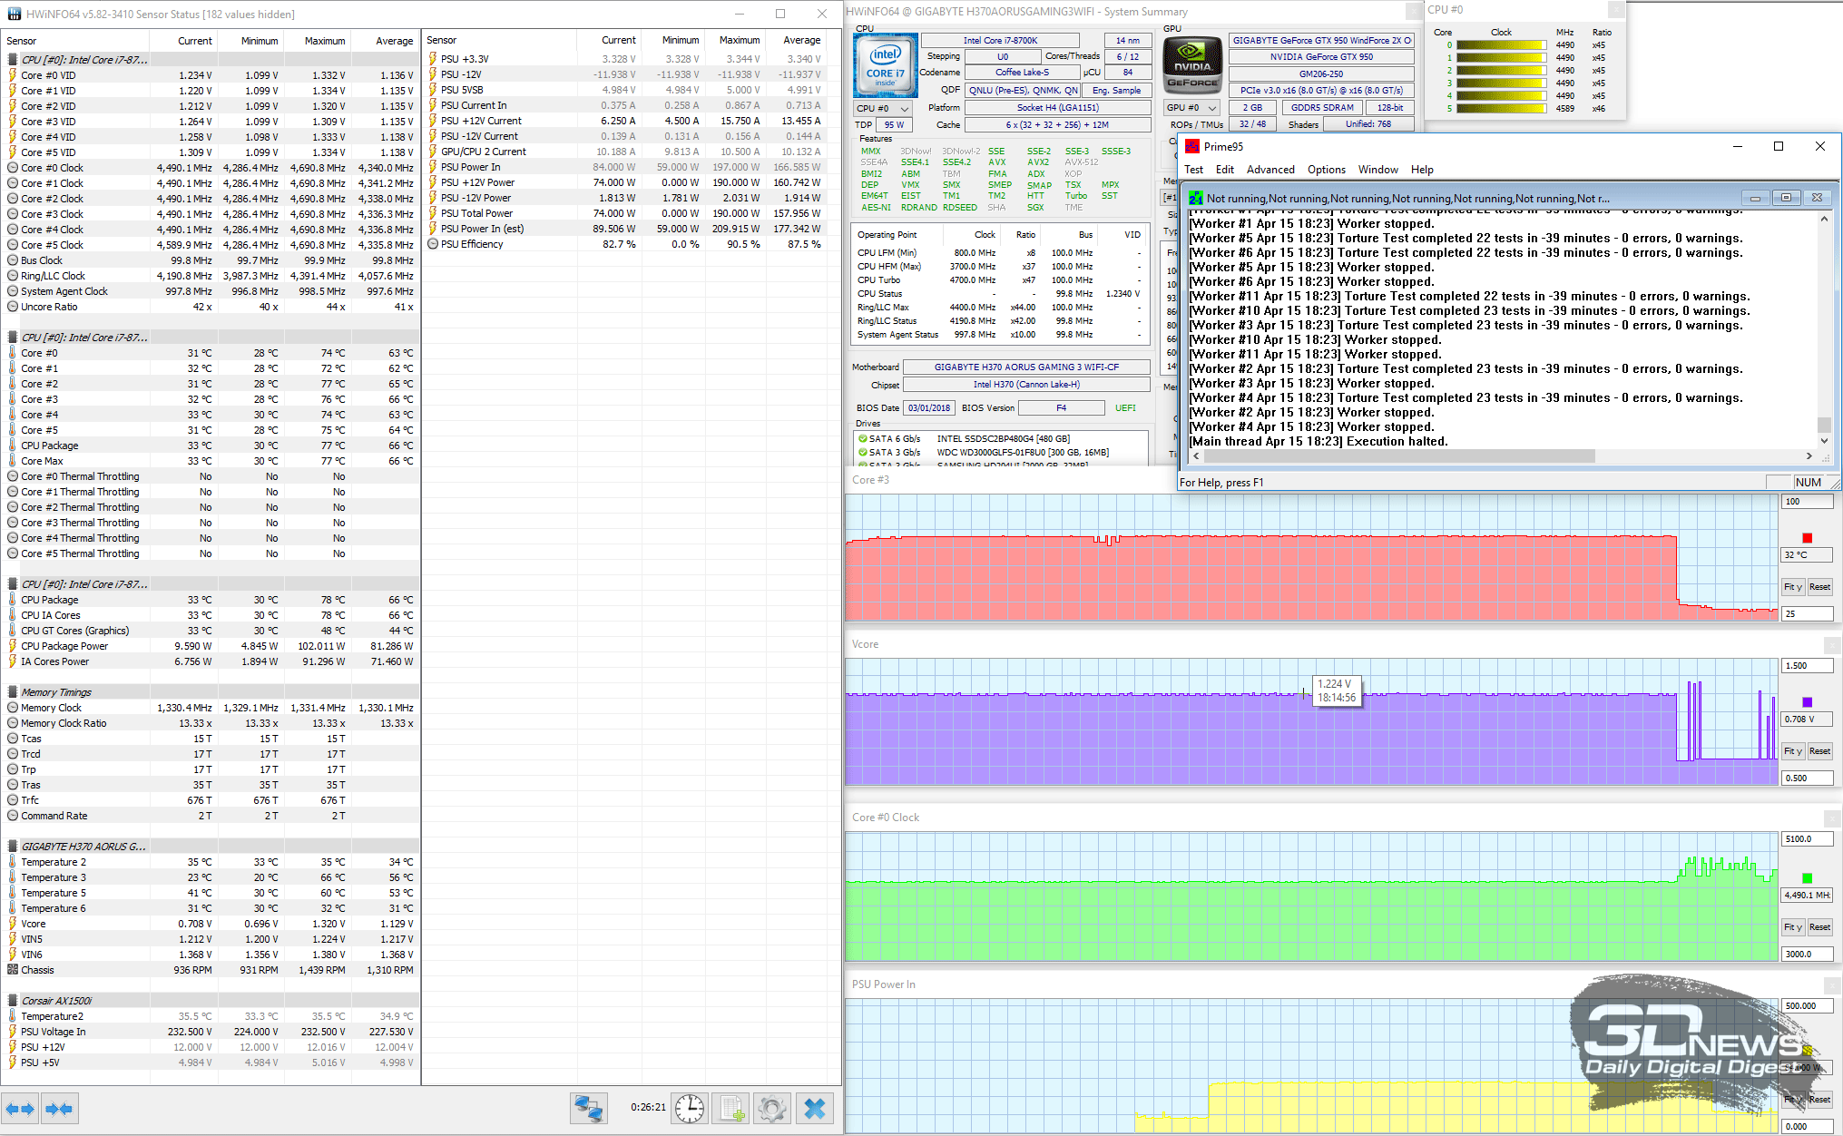The height and width of the screenshot is (1136, 1843).
Task: Select the Memory Clock Ratio row
Action: [211, 723]
